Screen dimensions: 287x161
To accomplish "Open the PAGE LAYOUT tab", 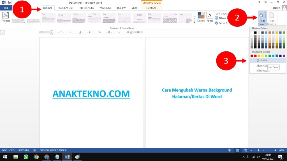I will coord(66,8).
